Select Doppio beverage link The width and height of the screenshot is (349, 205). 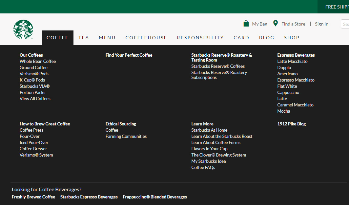click(284, 67)
